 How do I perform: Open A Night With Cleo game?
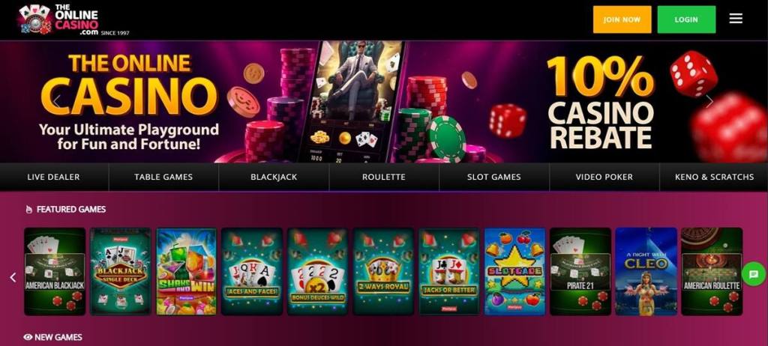coord(646,272)
